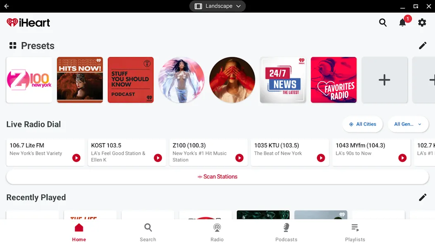Viewport: 435px width, 245px height.
Task: Open Z100 (100.3) station title
Action: [x=189, y=145]
